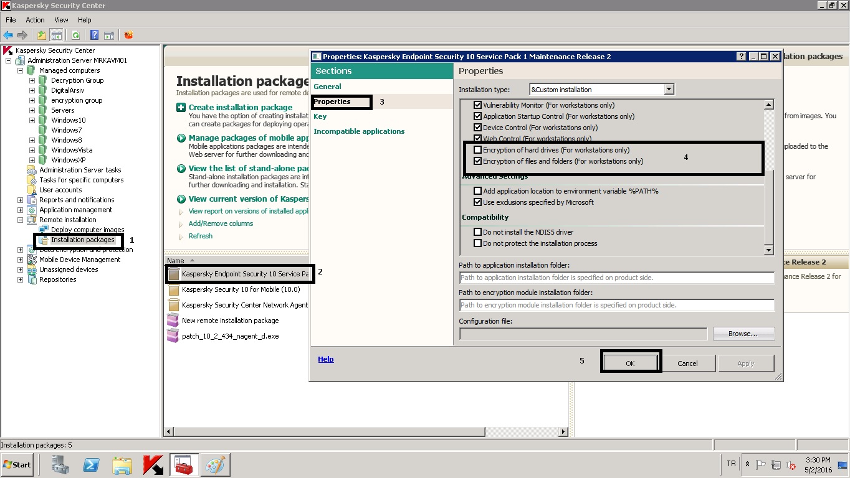Click the Refresh icon in the toolbar
This screenshot has height=478, width=850.
(75, 35)
